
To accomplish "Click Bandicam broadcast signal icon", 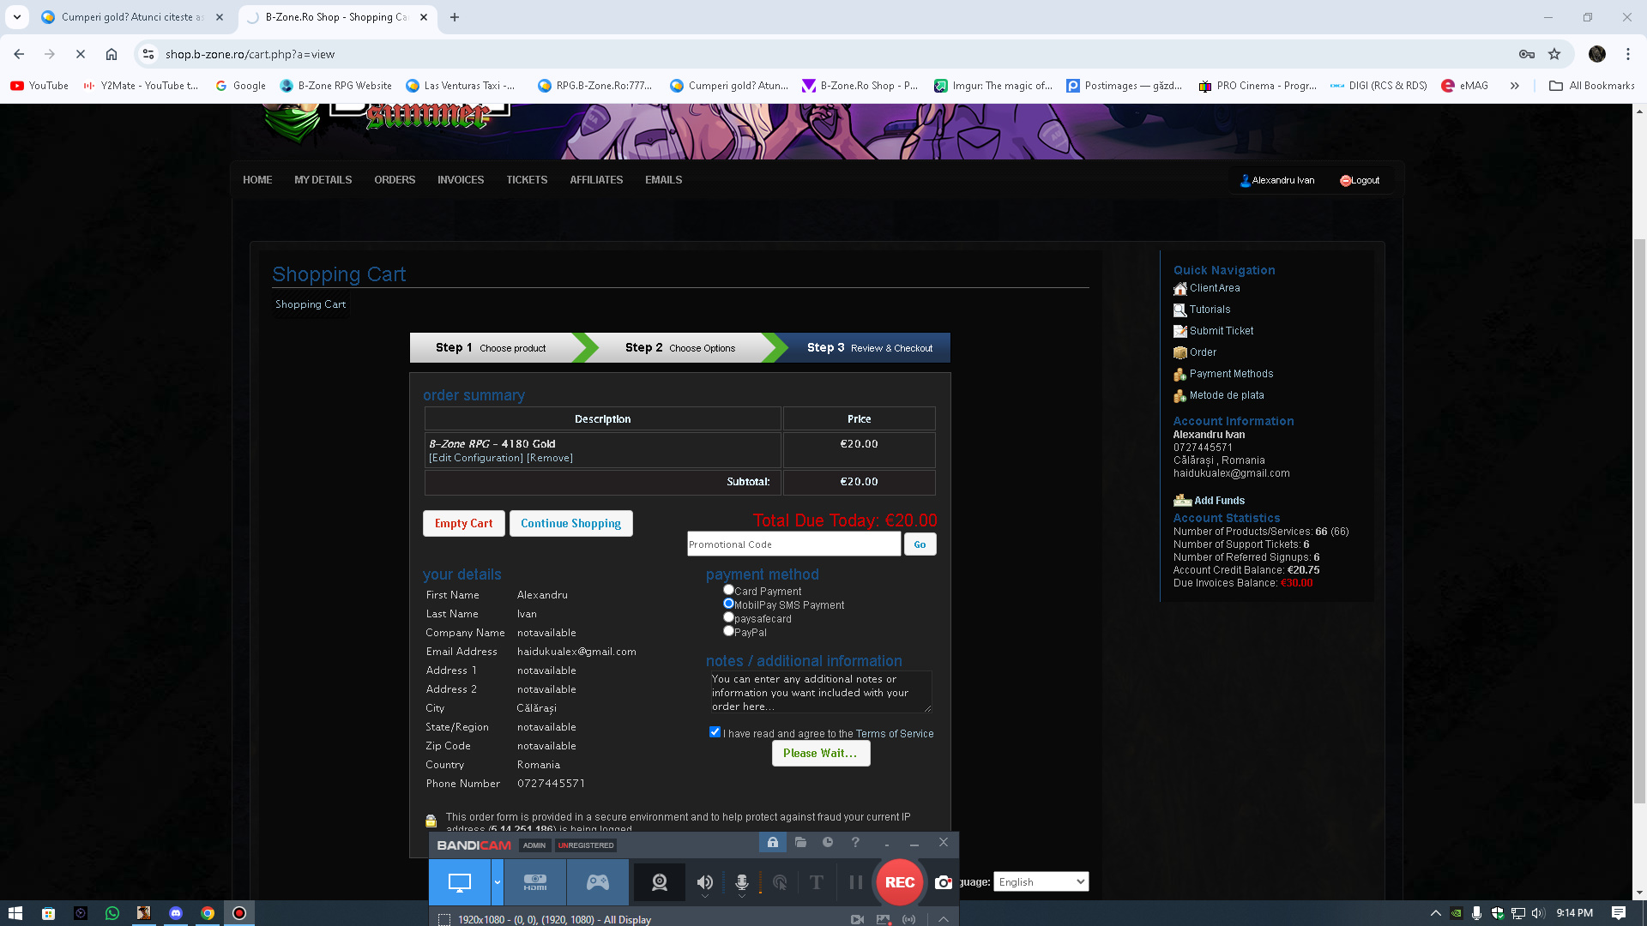I will pyautogui.click(x=908, y=919).
